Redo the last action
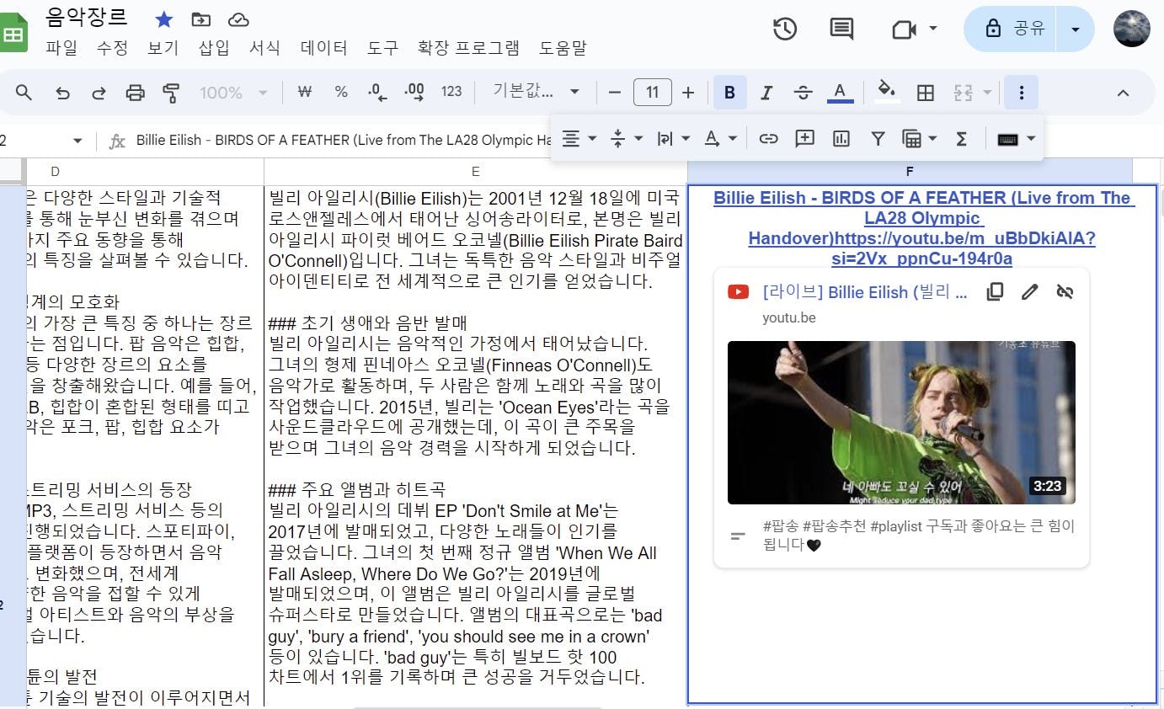 [99, 93]
